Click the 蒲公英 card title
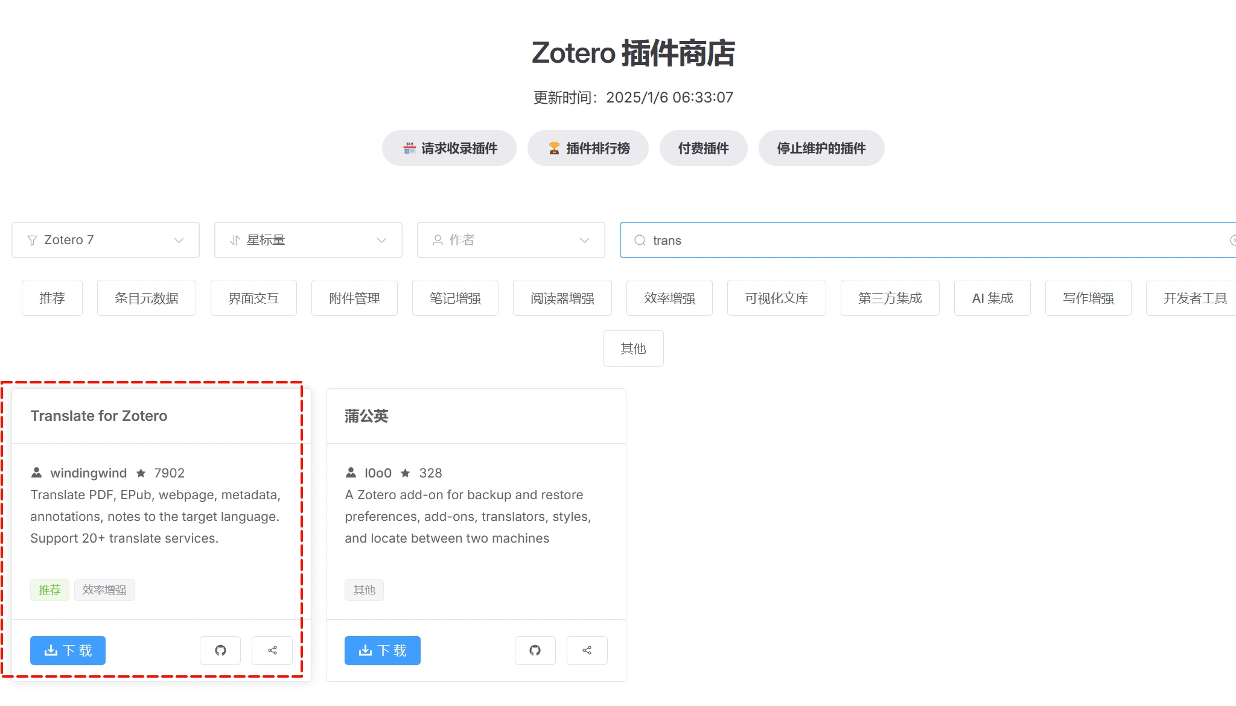The height and width of the screenshot is (706, 1236). point(366,416)
